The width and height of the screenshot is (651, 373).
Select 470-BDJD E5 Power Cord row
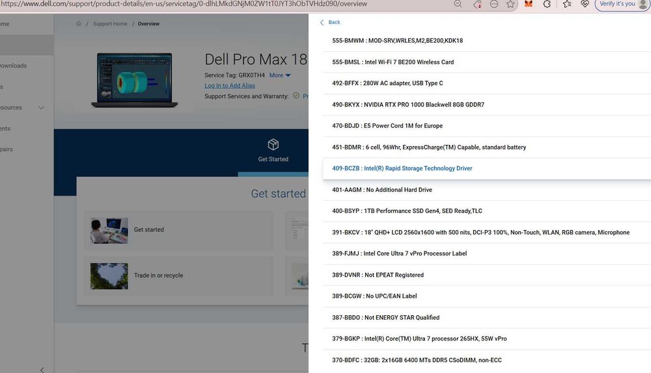click(x=486, y=126)
